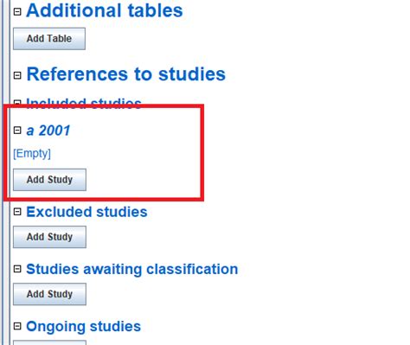Collapse the Ongoing studies section
Viewport: 410px width, 345px height.
17,326
